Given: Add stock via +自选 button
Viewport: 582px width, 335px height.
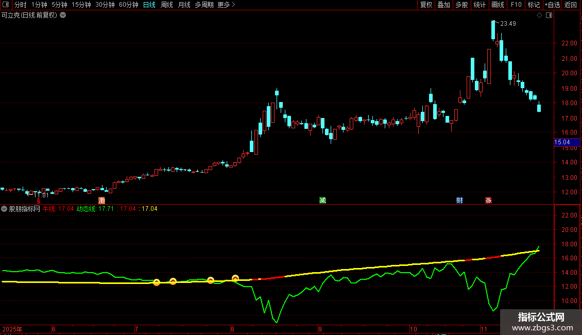Looking at the screenshot, I should (x=552, y=5).
